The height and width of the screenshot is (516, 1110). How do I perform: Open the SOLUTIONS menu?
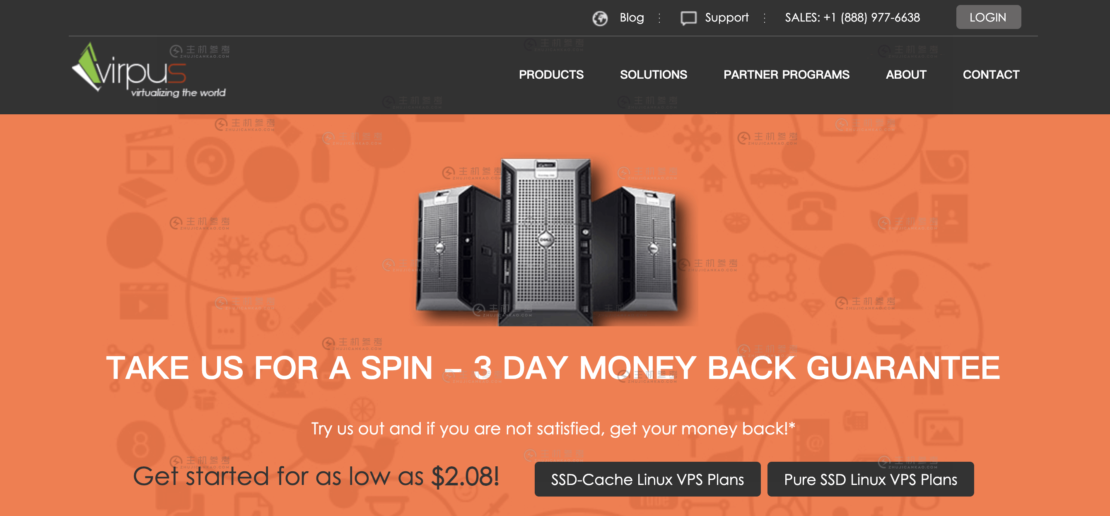click(x=653, y=75)
